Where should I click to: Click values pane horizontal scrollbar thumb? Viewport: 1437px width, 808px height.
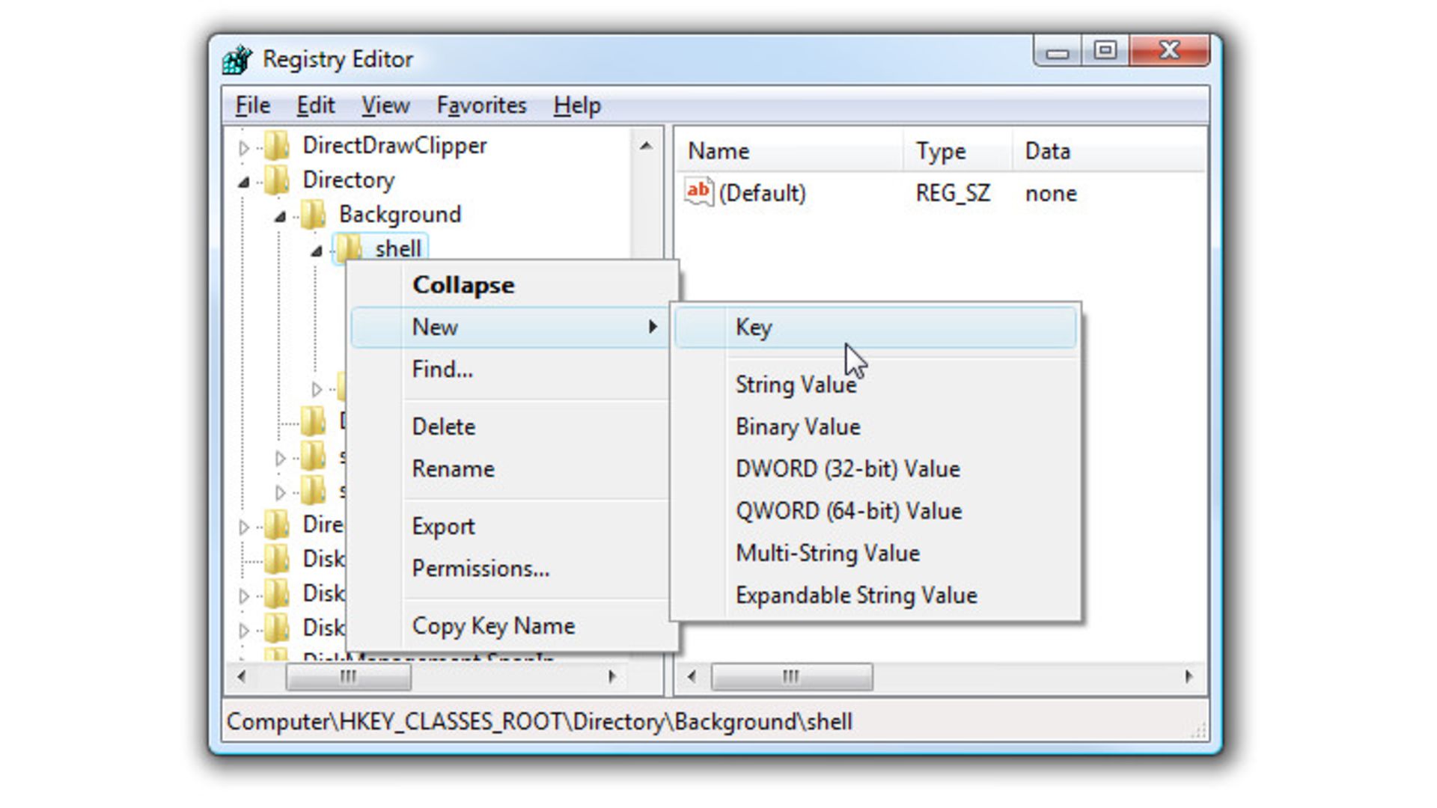pyautogui.click(x=791, y=676)
